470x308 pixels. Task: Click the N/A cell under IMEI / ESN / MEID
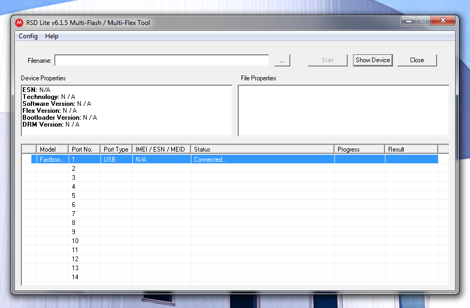click(x=162, y=159)
